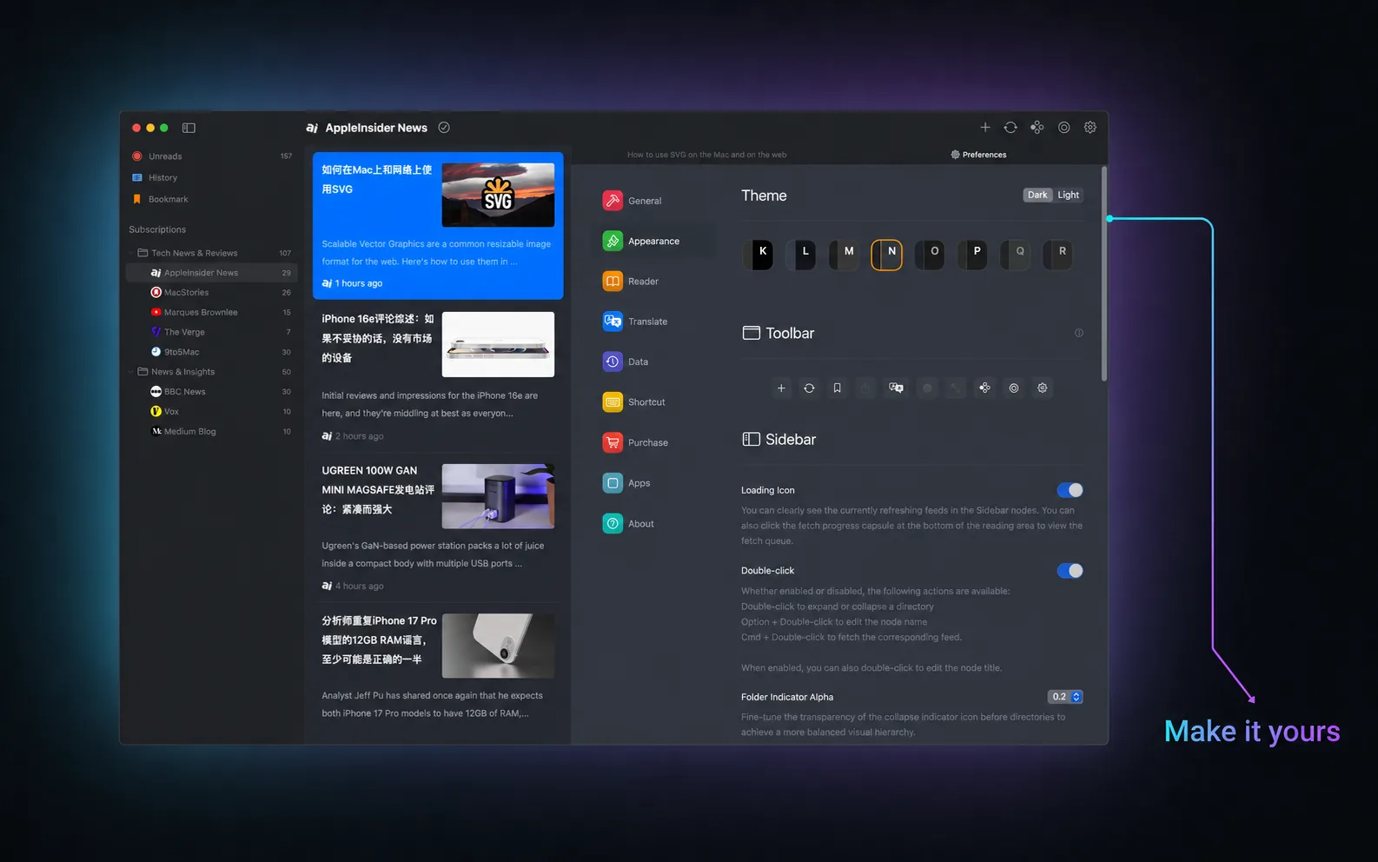Screen dimensions: 1378x862
Task: Open the Purchase section
Action: coord(655,442)
